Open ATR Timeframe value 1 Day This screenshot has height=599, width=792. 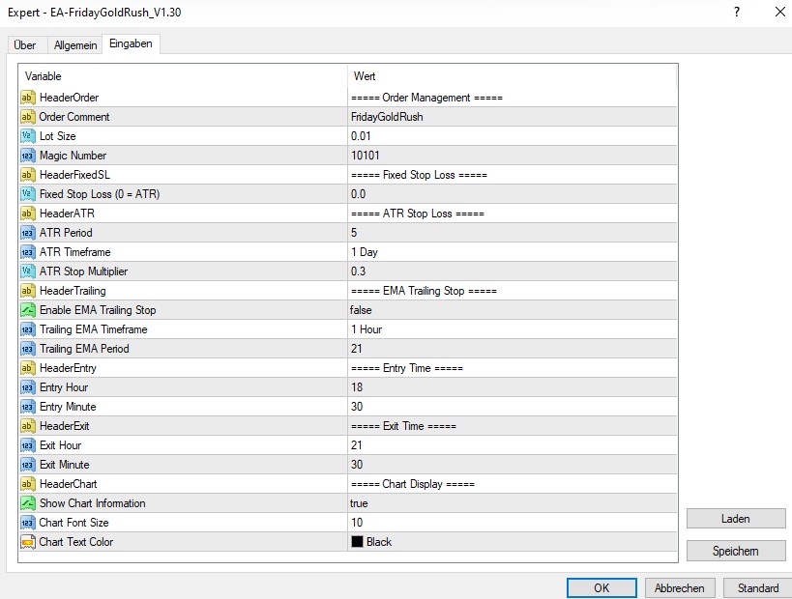[x=513, y=252]
